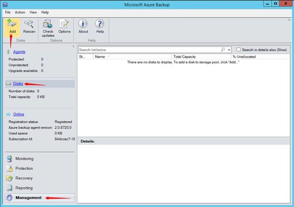Click the About info icon
The image size is (294, 207).
(83, 26)
